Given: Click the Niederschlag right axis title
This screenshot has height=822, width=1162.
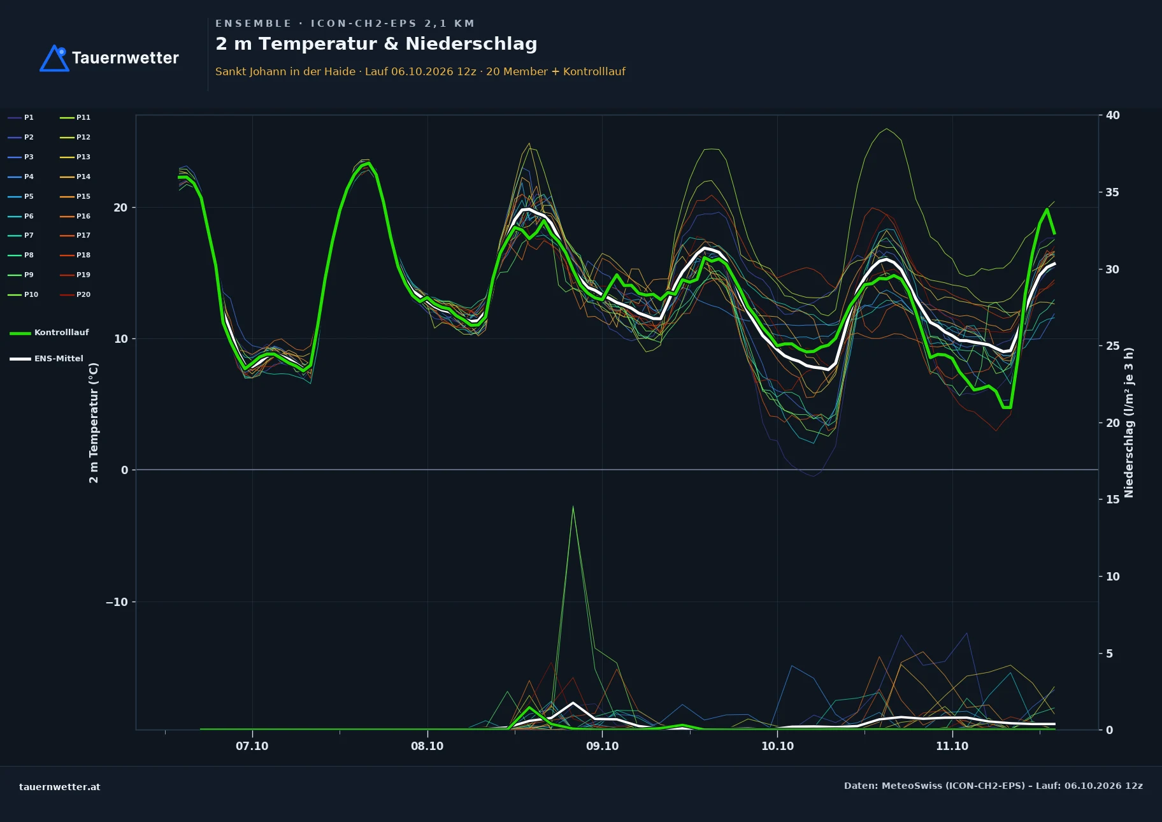Looking at the screenshot, I should pyautogui.click(x=1129, y=422).
